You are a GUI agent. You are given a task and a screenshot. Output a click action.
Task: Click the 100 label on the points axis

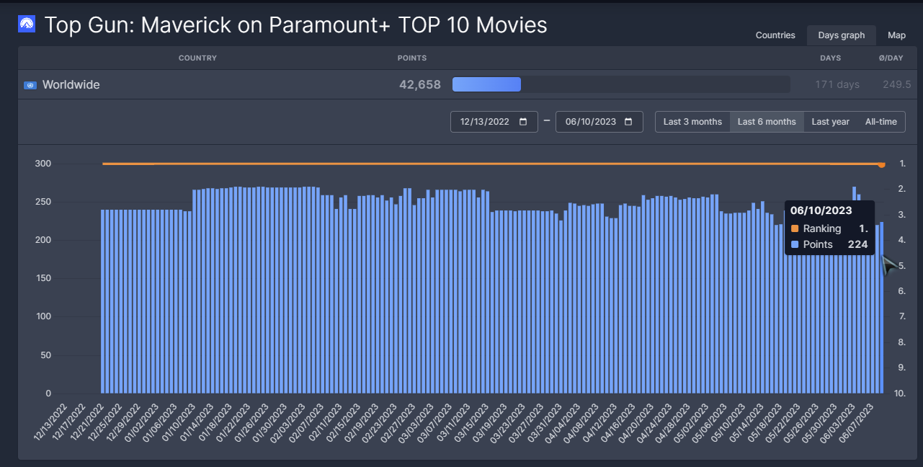point(43,316)
